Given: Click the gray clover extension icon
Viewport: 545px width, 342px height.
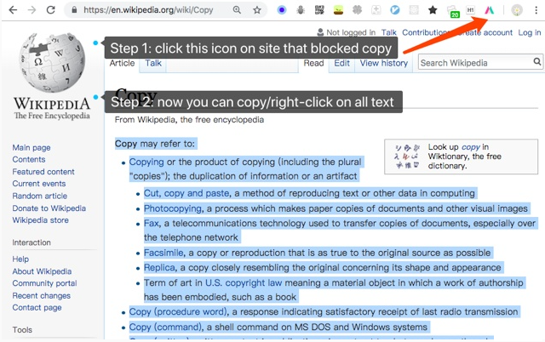Looking at the screenshot, I should (357, 9).
